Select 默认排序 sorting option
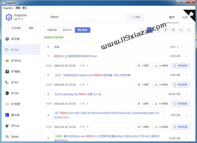The height and width of the screenshot is (143, 197). [82, 30]
